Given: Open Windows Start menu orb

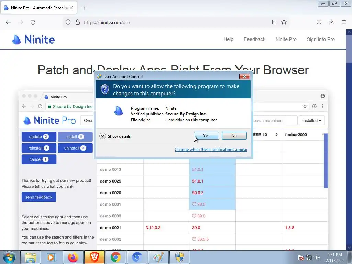Looking at the screenshot, I should click(x=9, y=257).
